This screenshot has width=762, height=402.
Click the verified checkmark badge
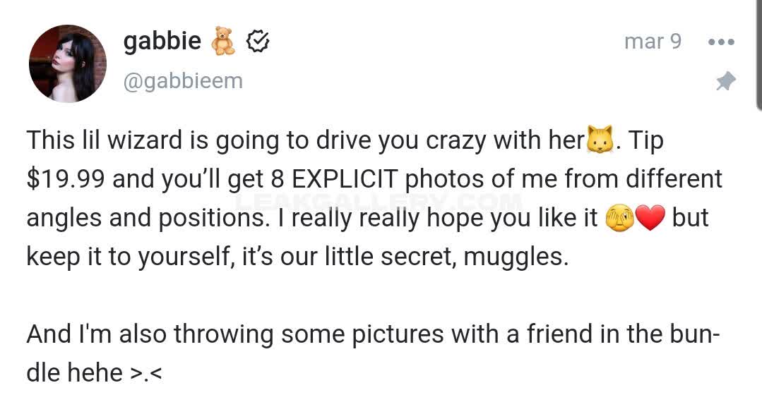[x=258, y=42]
